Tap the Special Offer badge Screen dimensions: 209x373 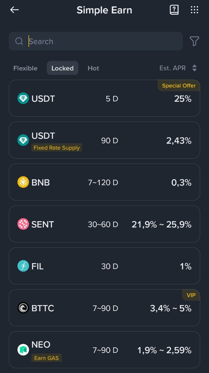[179, 86]
